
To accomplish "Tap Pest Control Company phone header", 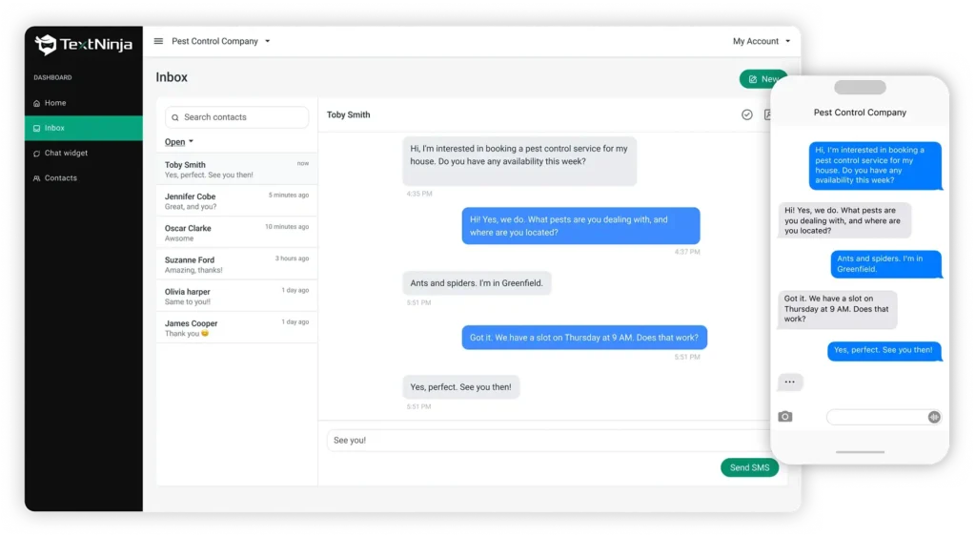I will pyautogui.click(x=860, y=113).
